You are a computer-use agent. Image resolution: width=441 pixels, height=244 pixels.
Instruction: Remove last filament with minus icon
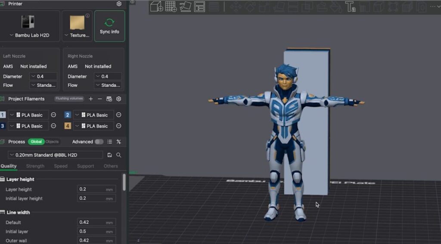100,99
